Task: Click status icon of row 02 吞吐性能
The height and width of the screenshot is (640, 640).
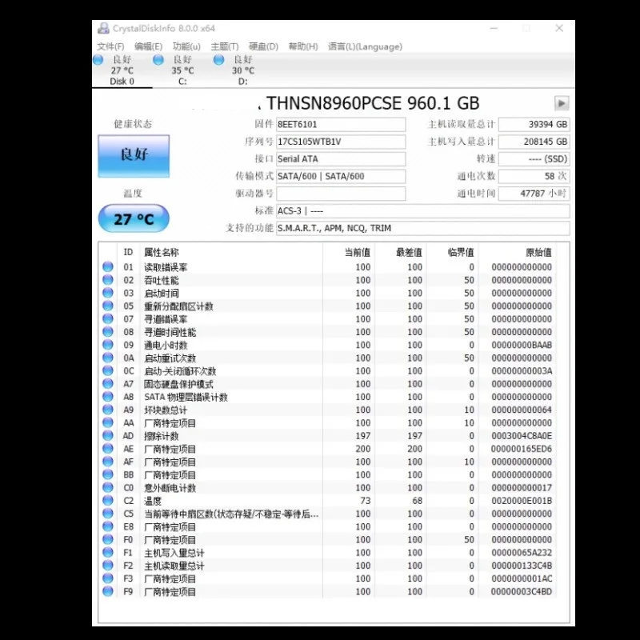Action: 108,280
